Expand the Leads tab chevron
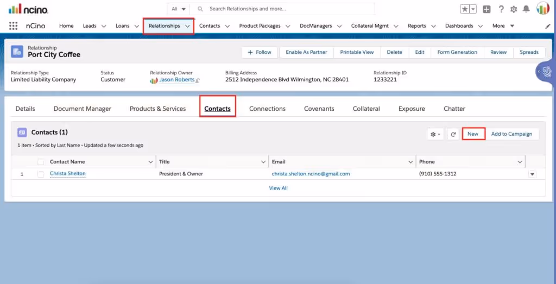 point(104,26)
